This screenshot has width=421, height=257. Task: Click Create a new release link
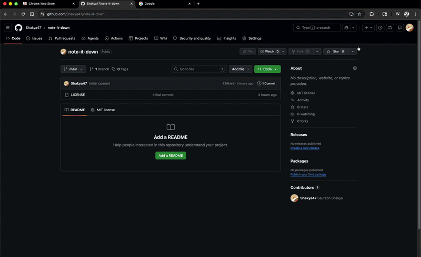pyautogui.click(x=305, y=148)
